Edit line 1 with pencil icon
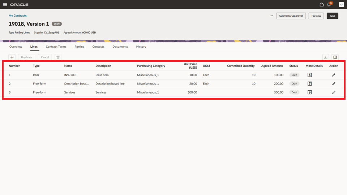Screen dimensions: 347x195 pyautogui.click(x=334, y=75)
